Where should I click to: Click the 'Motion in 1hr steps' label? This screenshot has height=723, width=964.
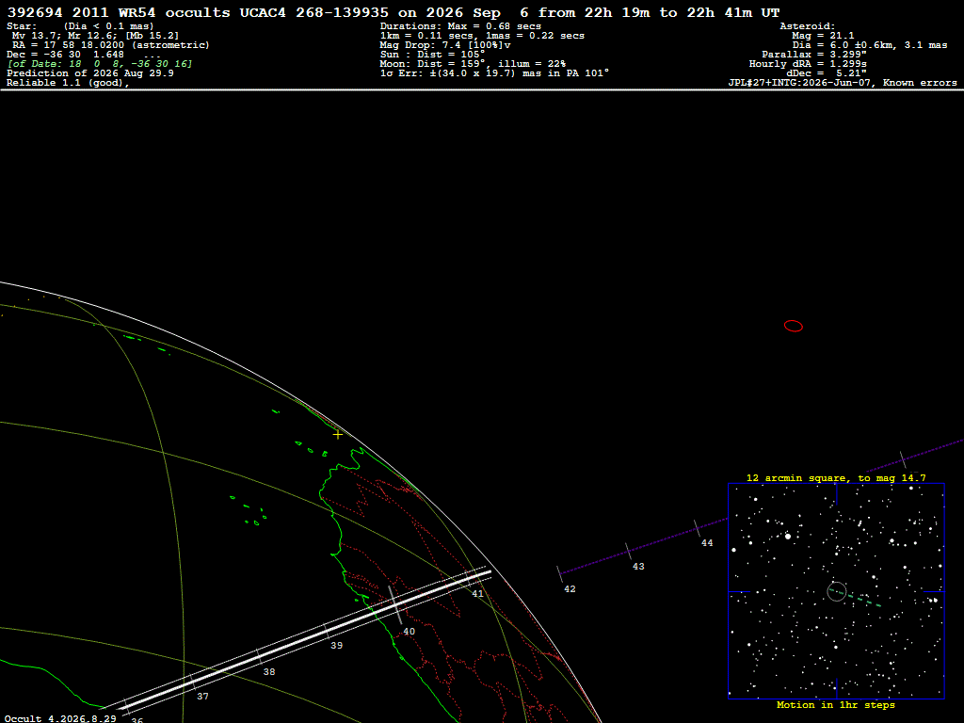point(836,704)
